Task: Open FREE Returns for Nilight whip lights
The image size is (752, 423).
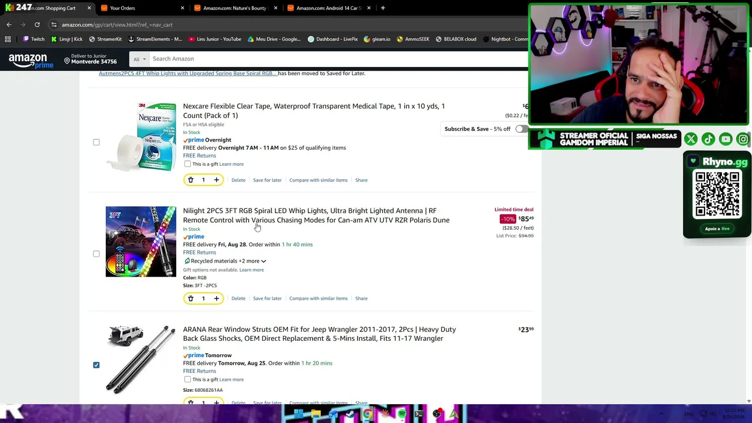Action: (x=199, y=253)
